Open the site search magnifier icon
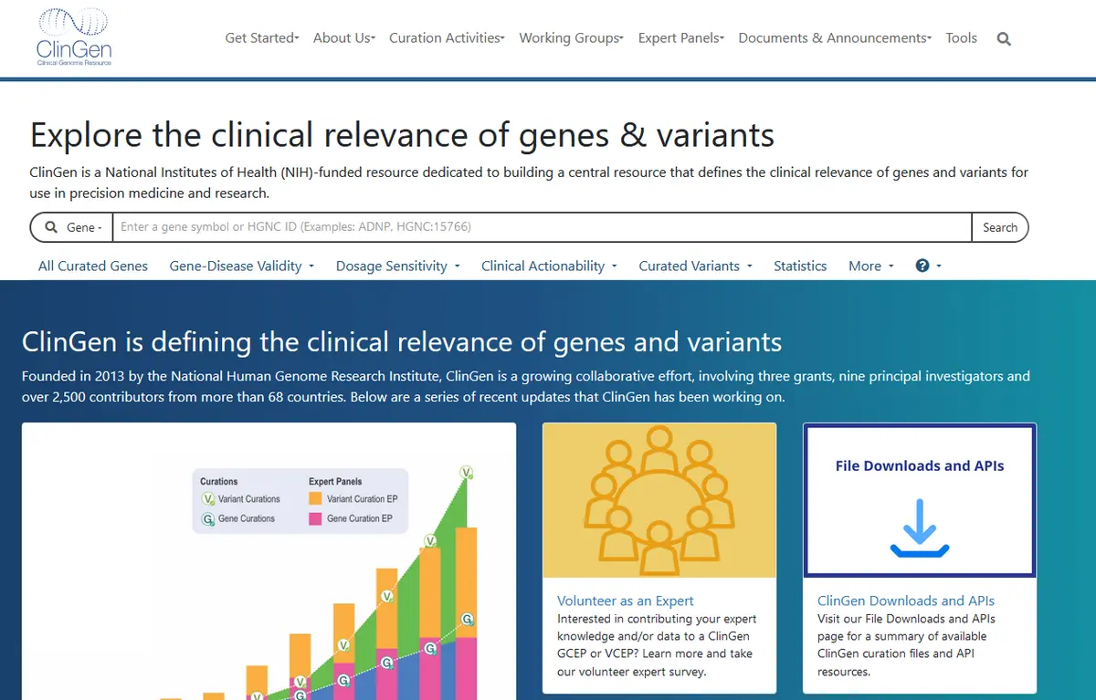The image size is (1096, 700). [x=1004, y=39]
